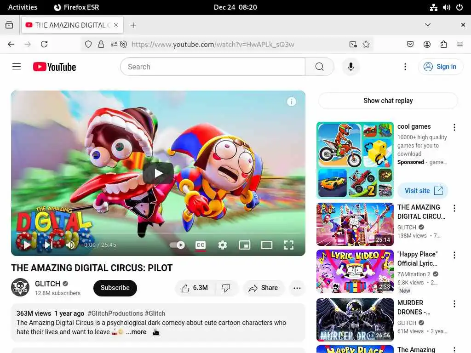
Task: Save page to Pocket
Action: click(x=410, y=45)
